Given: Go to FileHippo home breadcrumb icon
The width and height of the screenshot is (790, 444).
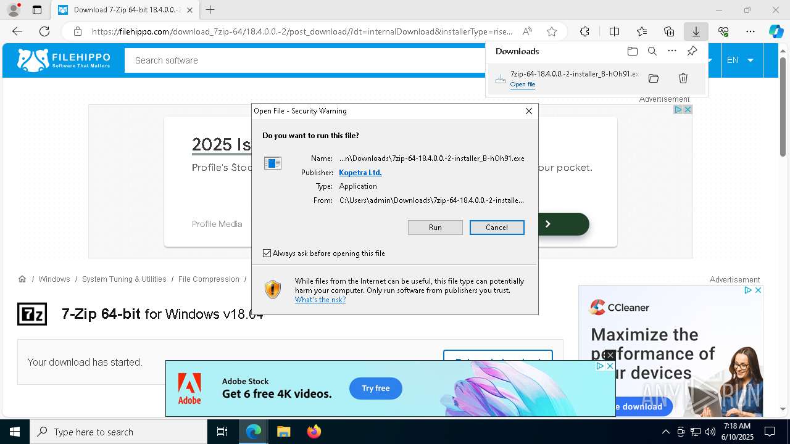Looking at the screenshot, I should click(x=22, y=279).
